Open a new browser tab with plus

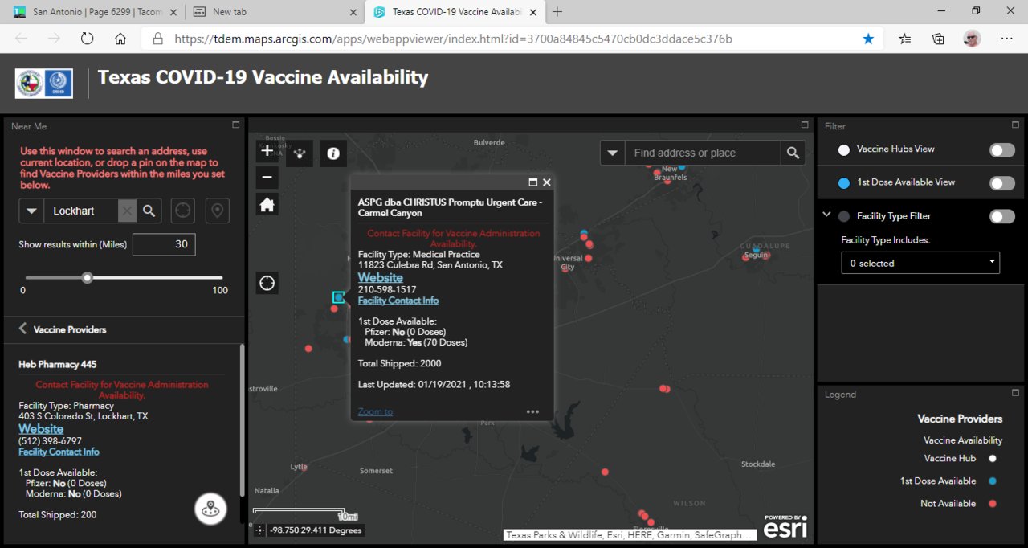click(557, 12)
